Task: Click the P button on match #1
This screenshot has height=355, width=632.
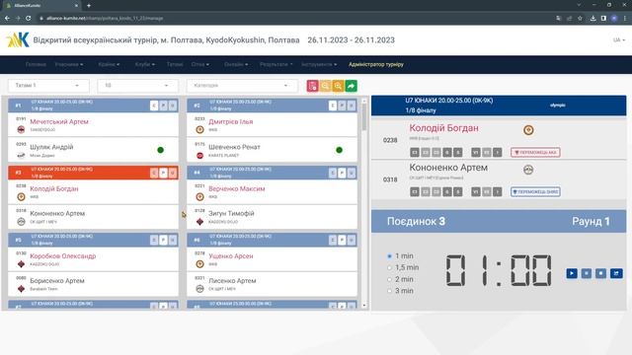Action: (x=163, y=106)
